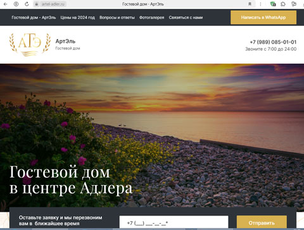Screen dimensions: 304x230
Task: Click the 'Гостевой дом - АртЭль' page title
Action: [x=143, y=4]
